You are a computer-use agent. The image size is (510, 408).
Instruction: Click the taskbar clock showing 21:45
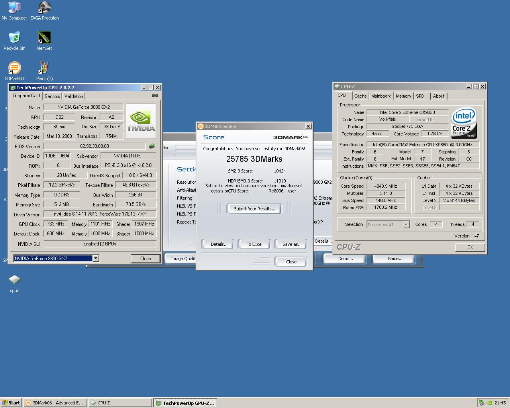click(500, 403)
